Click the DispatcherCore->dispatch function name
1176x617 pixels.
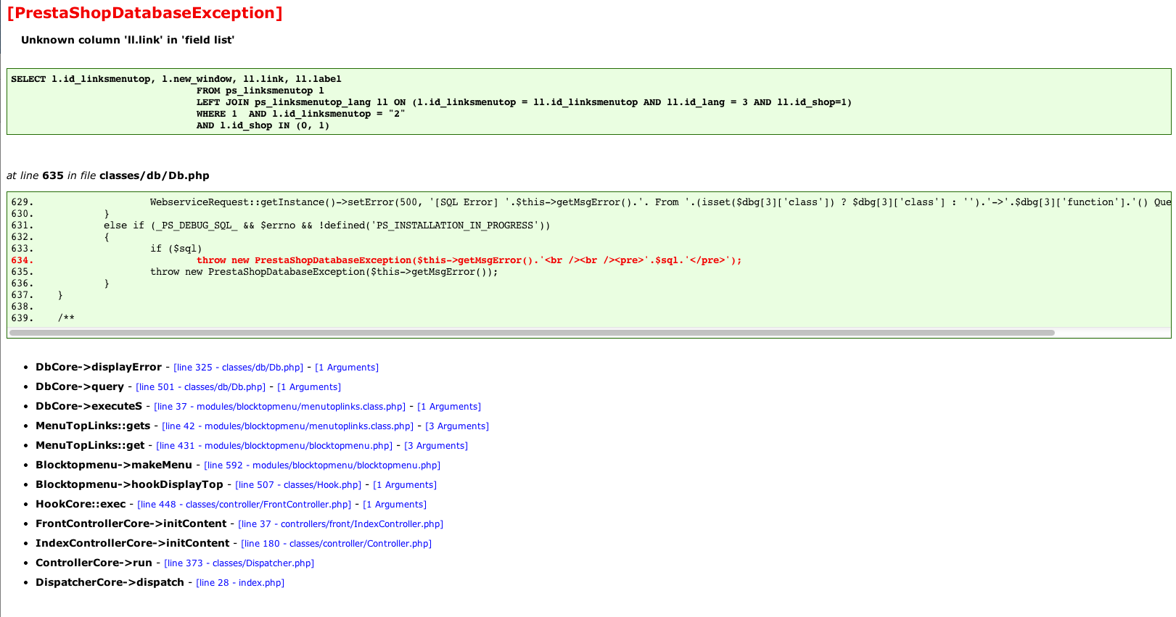click(110, 583)
